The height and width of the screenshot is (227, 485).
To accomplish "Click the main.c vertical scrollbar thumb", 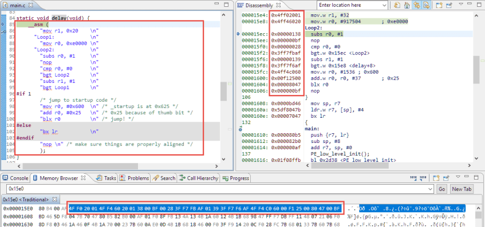I will [x=223, y=91].
